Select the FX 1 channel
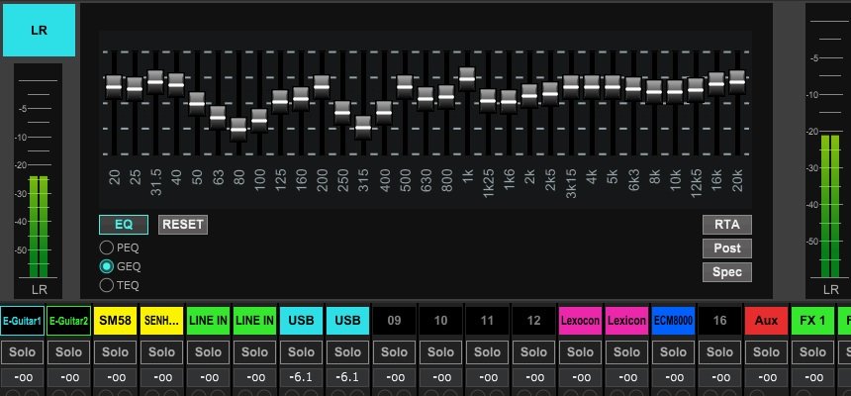Viewport: 851px width, 396px height. (812, 321)
